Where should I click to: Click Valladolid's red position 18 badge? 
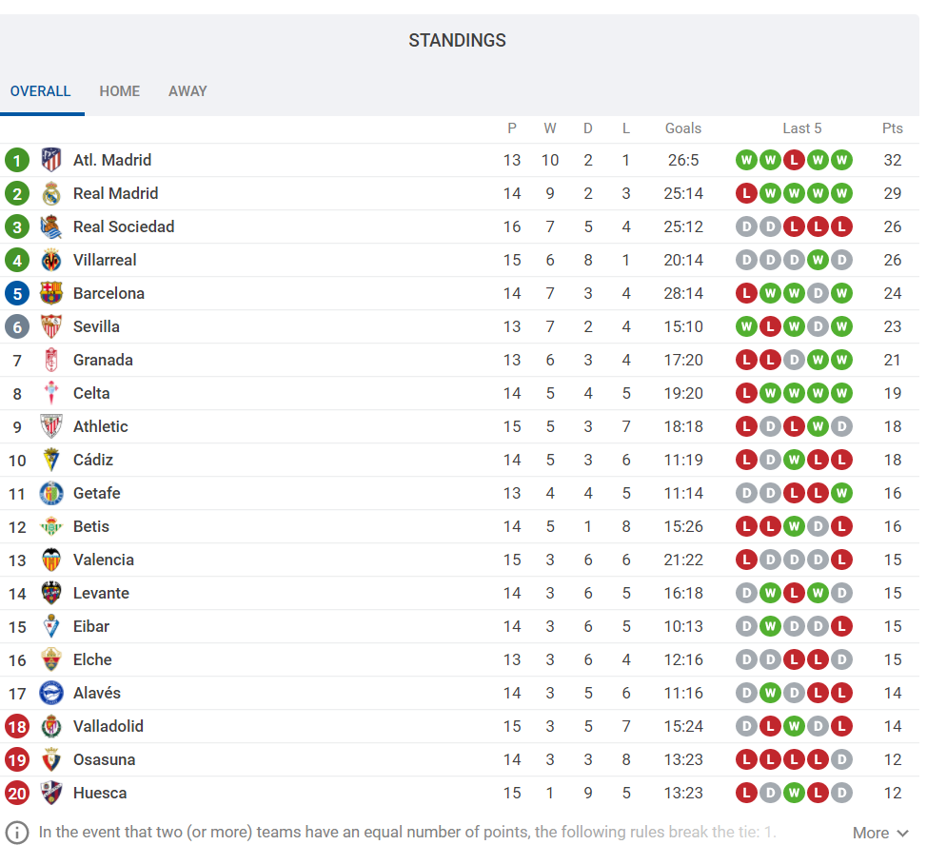click(x=17, y=726)
